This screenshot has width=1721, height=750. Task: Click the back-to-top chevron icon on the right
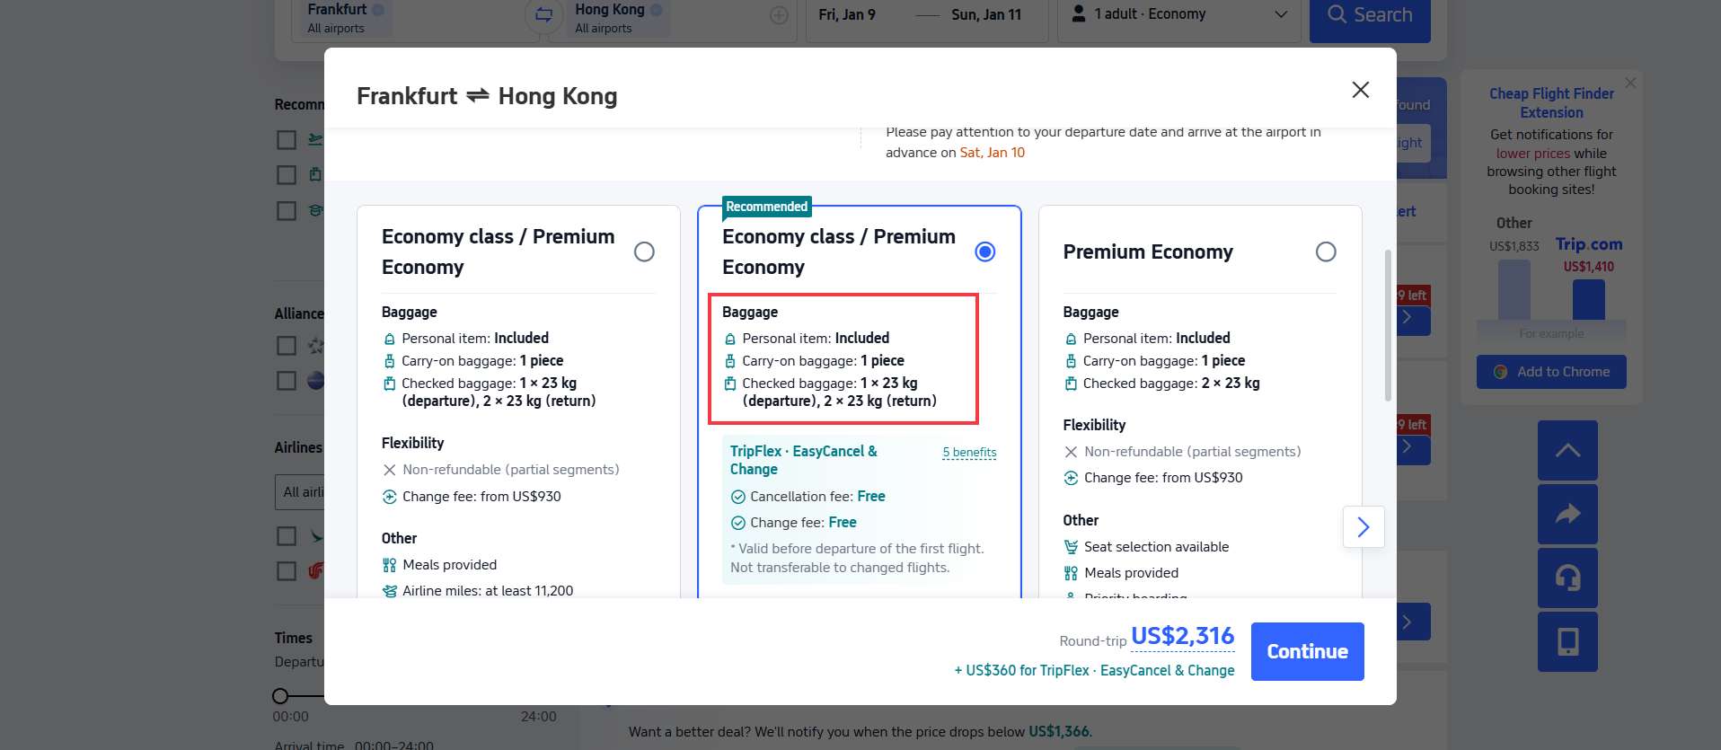[1567, 450]
